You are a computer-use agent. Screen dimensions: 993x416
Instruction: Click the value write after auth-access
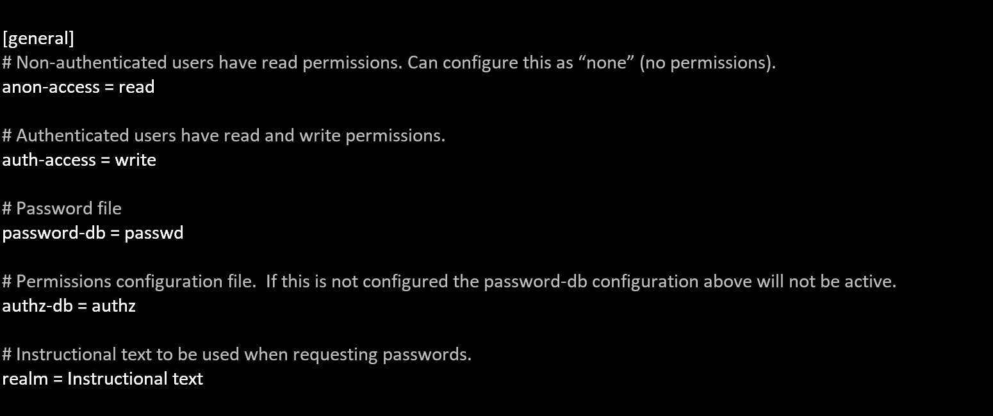pos(135,160)
